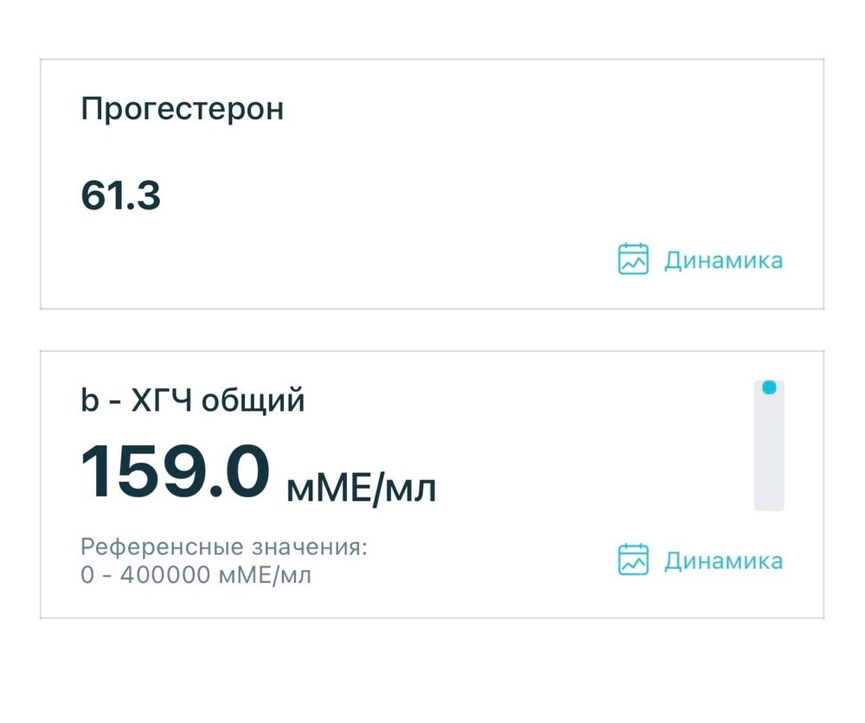Select the teal dot on the reference range indicator
The image size is (865, 723).
click(768, 387)
